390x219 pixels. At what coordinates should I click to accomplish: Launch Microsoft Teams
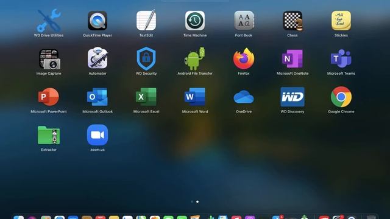[x=341, y=58]
